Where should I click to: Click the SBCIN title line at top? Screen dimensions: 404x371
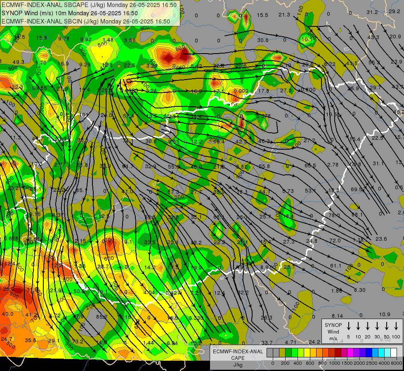tap(86, 21)
